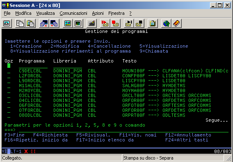Image resolution: width=233 pixels, height=162 pixels.
Task: Click the Programma filter input field
Action: [x=33, y=66]
